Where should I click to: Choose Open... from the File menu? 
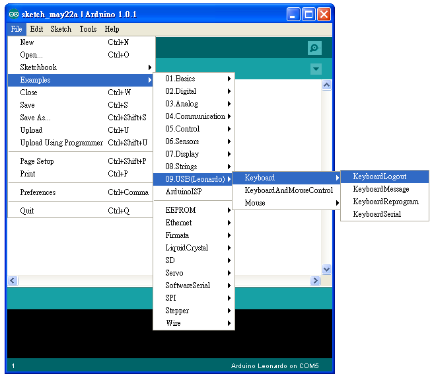80,55
